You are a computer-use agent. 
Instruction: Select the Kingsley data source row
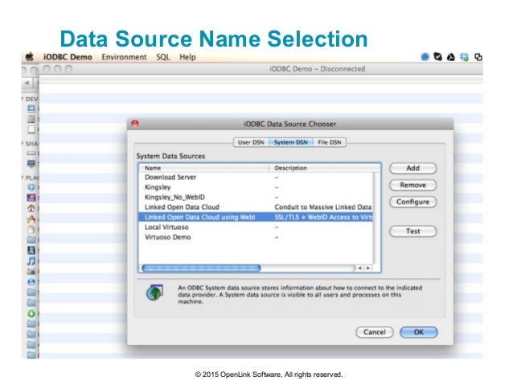point(256,187)
